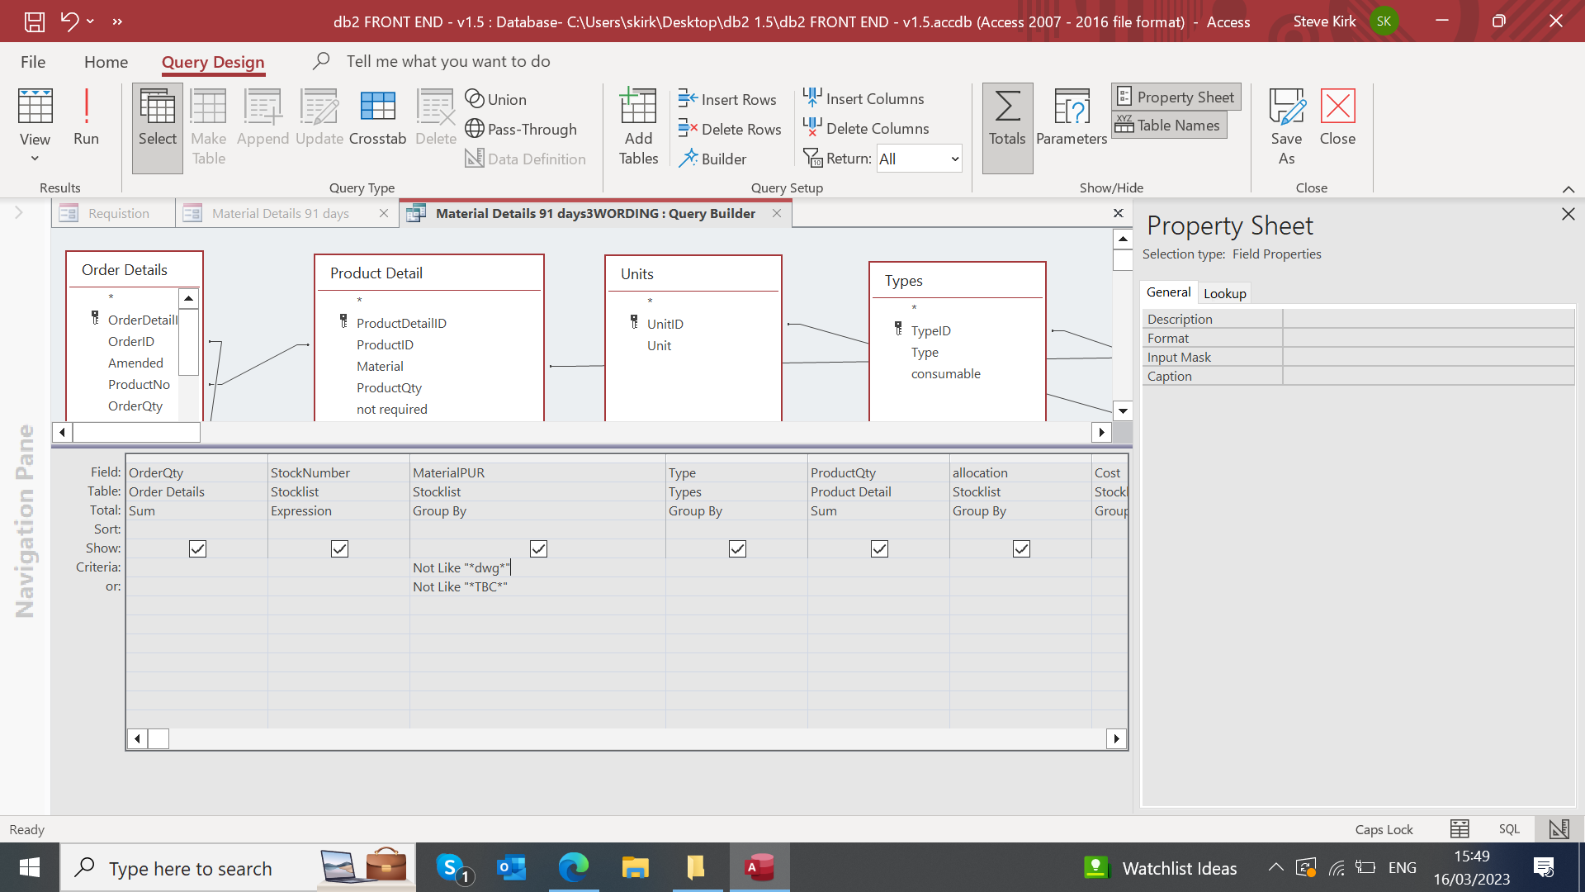Open the Add Tables dialog
The image size is (1585, 892).
coord(638,127)
